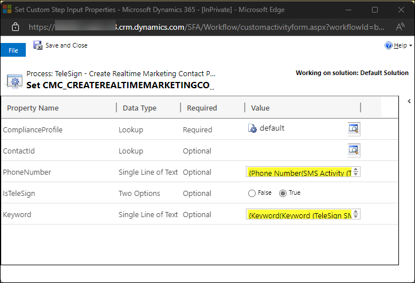Click the Save and Close disk icon

pyautogui.click(x=38, y=45)
